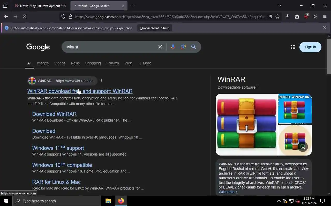
Task: Open uBlock Origin extension icon
Action: [306, 16]
